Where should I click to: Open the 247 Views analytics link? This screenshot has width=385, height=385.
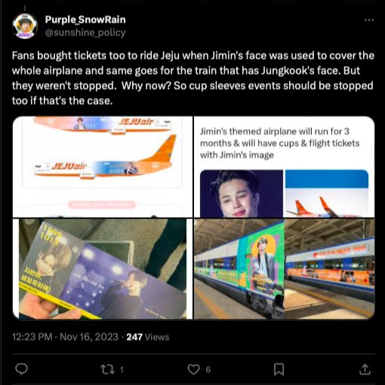tap(148, 337)
